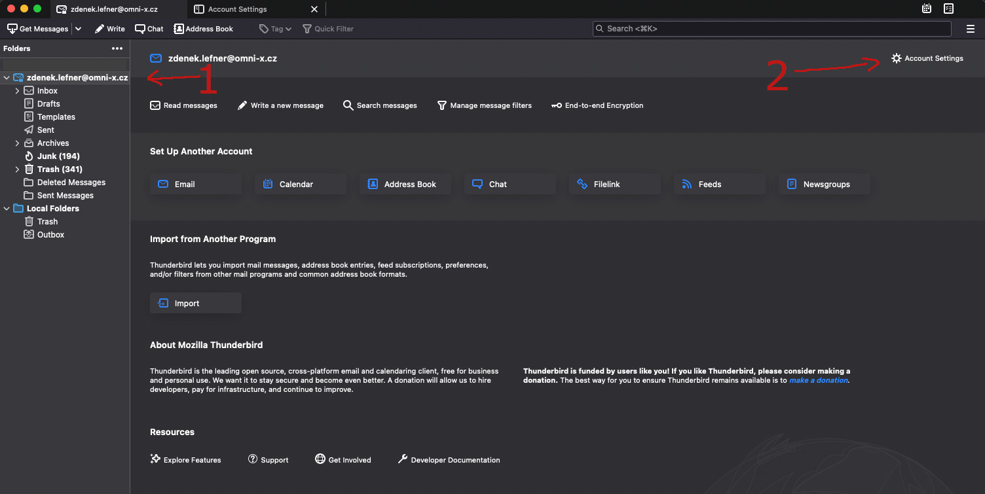Open the tasks icon in the tab bar
Screen dimensions: 985x494
[x=948, y=9]
